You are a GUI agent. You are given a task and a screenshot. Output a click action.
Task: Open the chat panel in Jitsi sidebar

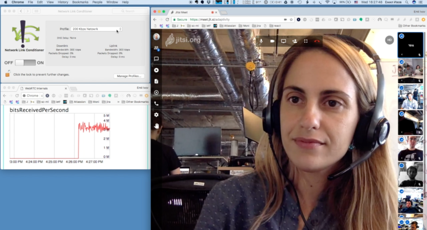point(156,59)
